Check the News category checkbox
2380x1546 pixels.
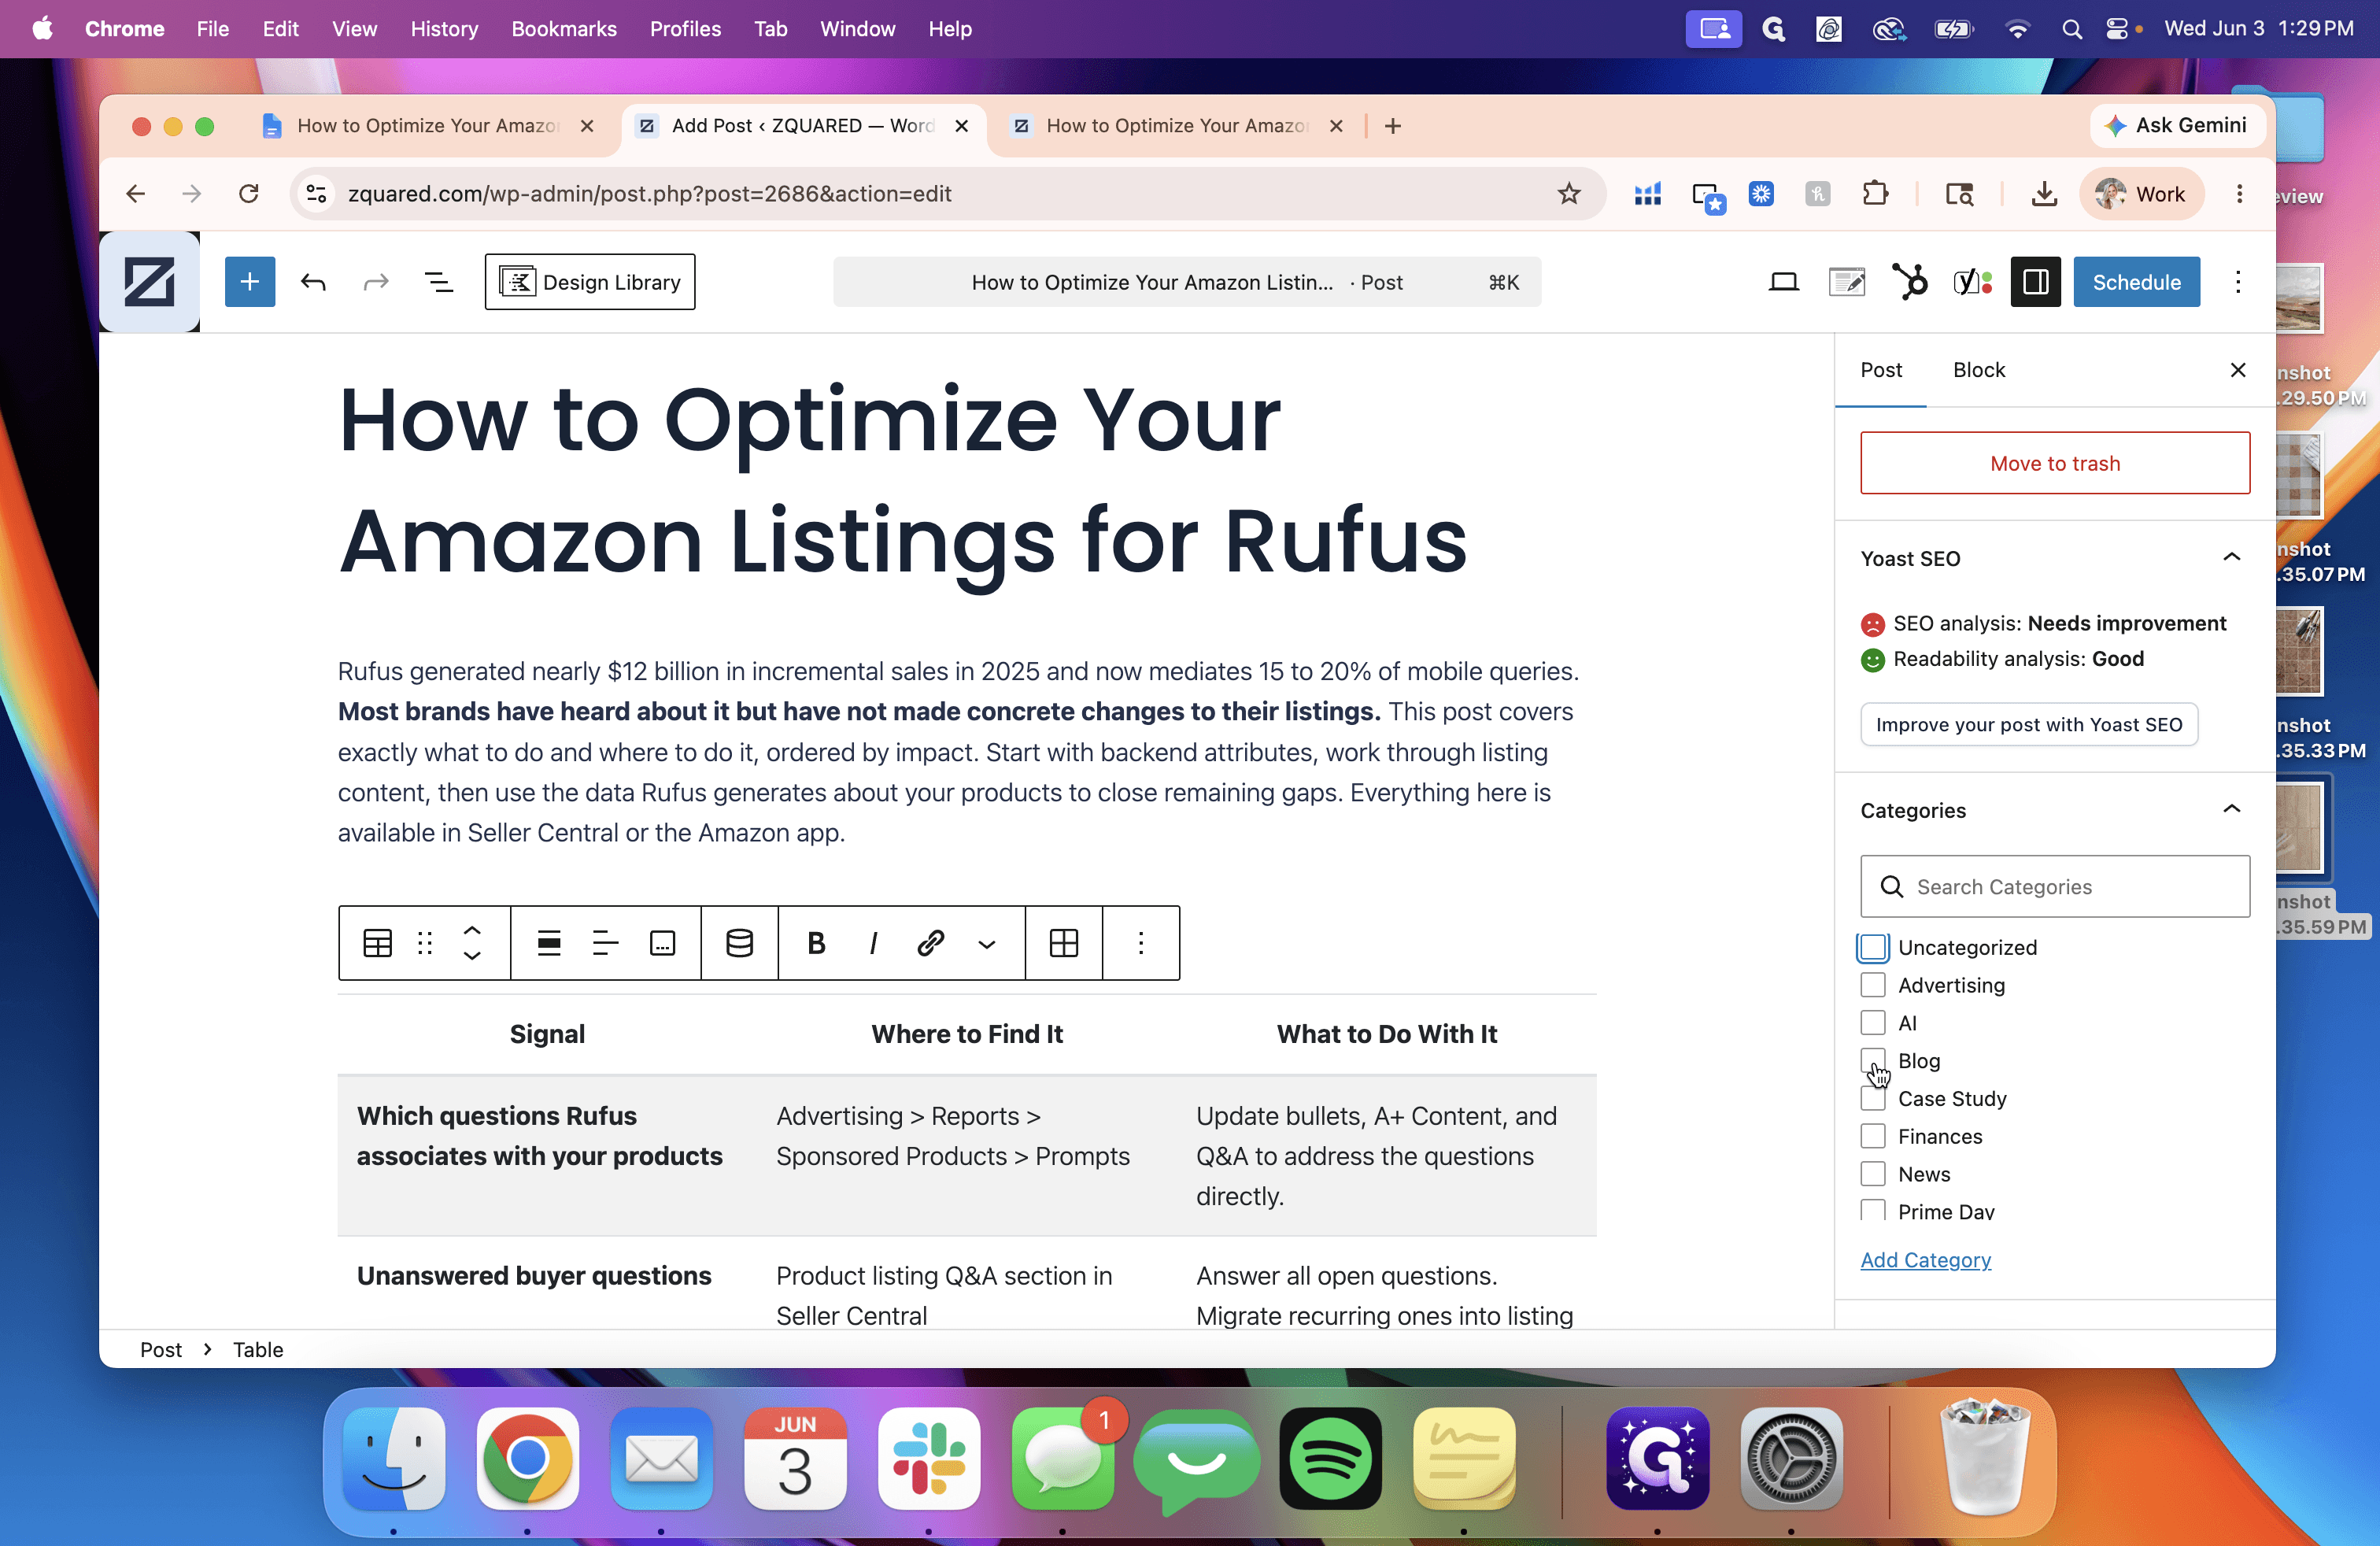point(1872,1174)
